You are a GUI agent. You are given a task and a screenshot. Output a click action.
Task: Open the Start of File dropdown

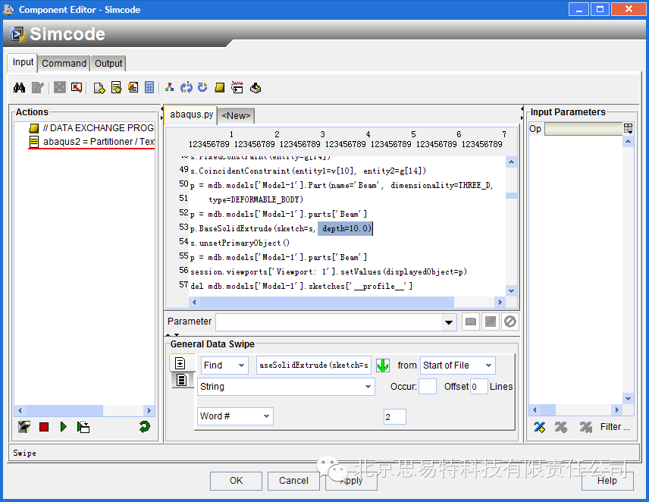point(457,366)
